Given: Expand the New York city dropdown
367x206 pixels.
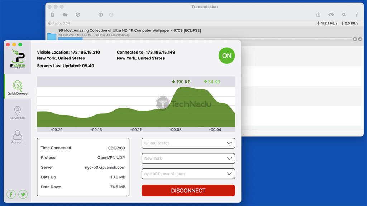Looking at the screenshot, I should click(188, 158).
